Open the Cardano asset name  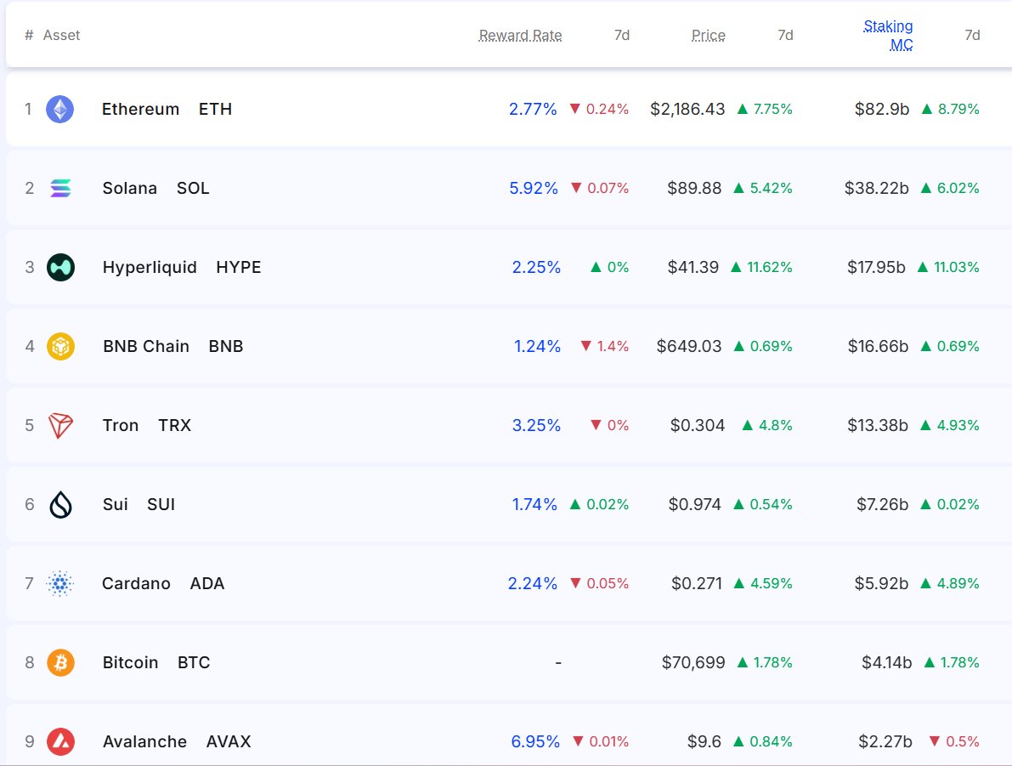[x=136, y=583]
